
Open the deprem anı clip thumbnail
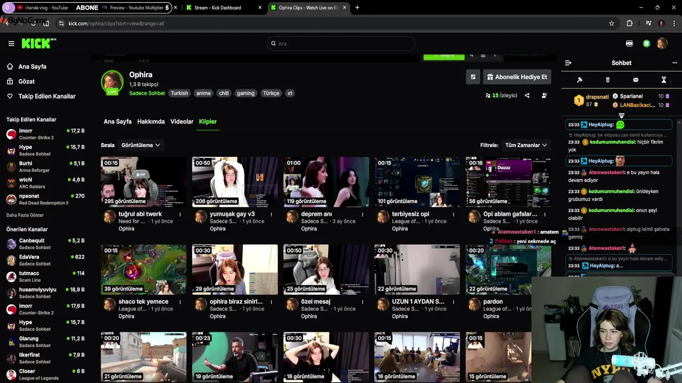pos(326,182)
